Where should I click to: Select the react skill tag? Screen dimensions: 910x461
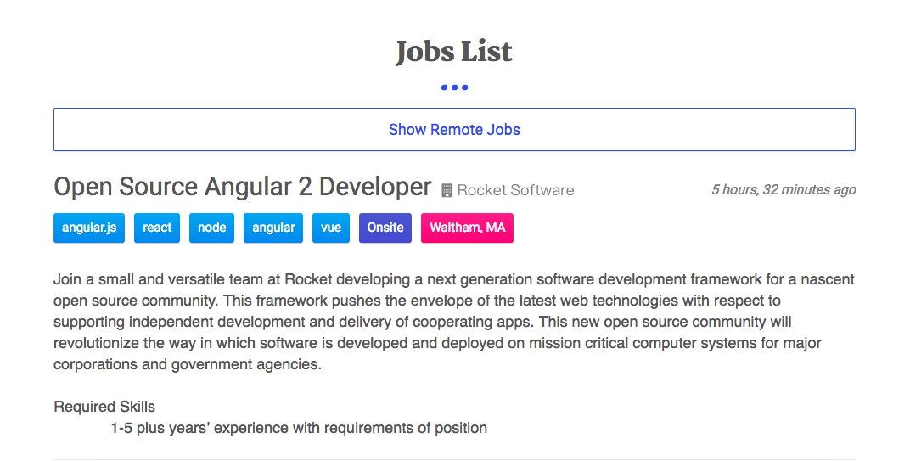(157, 228)
